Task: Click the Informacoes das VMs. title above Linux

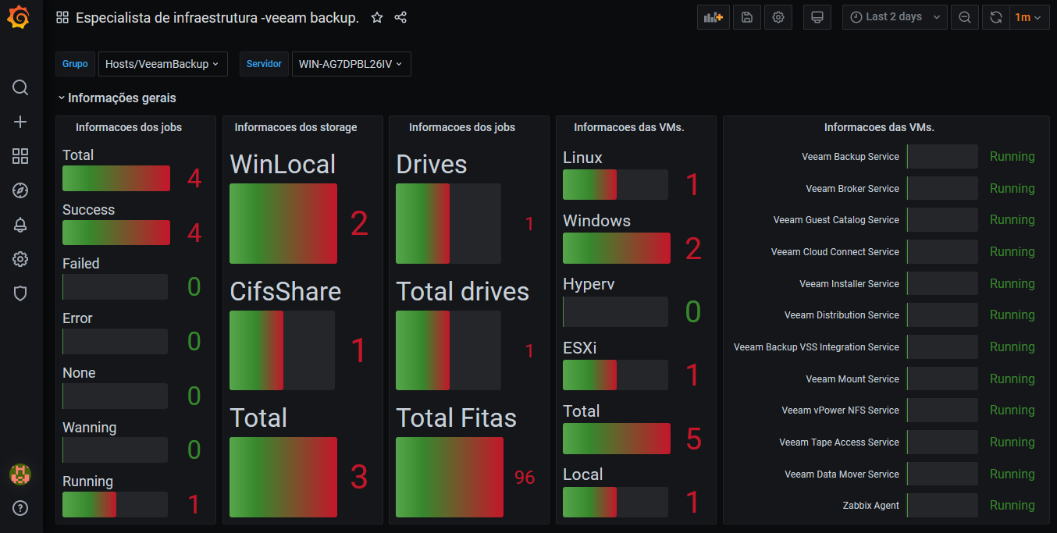Action: [629, 127]
